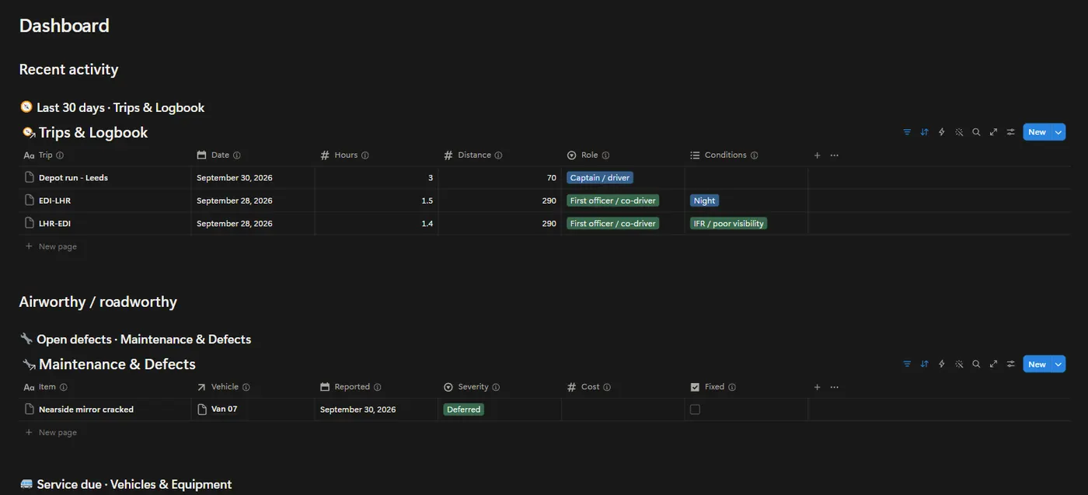1088x495 pixels.
Task: Expand the New button dropdown in Trips & Logbook
Action: (1058, 132)
